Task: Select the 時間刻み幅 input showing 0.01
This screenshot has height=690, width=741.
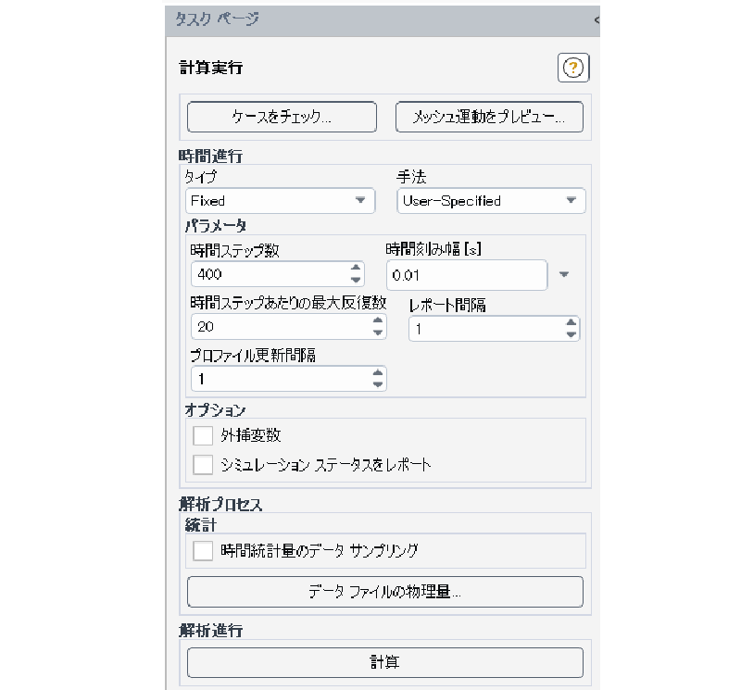Action: pyautogui.click(x=463, y=275)
